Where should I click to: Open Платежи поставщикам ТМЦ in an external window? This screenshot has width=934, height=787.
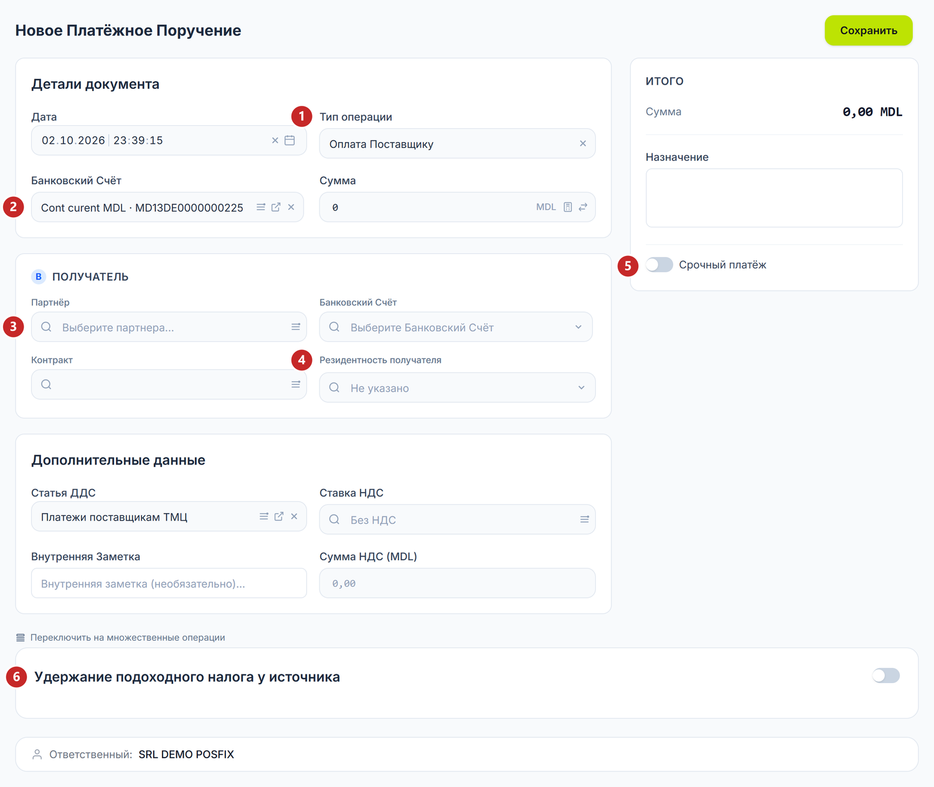point(279,517)
